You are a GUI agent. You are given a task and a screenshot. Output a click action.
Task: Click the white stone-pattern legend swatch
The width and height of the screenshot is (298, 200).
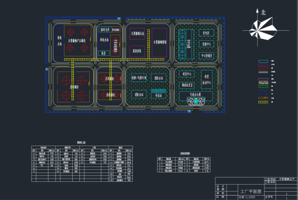(x=263, y=83)
